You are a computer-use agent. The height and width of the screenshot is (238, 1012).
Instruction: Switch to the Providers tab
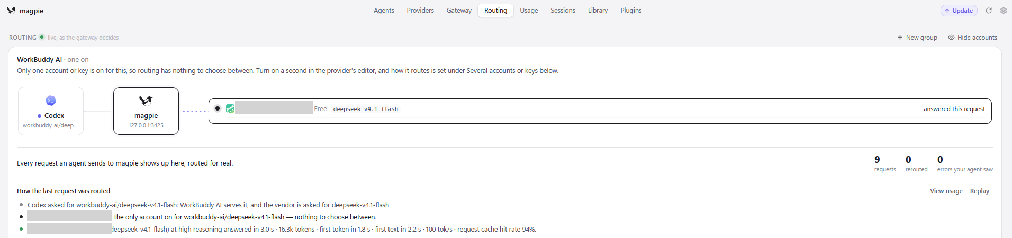[420, 11]
